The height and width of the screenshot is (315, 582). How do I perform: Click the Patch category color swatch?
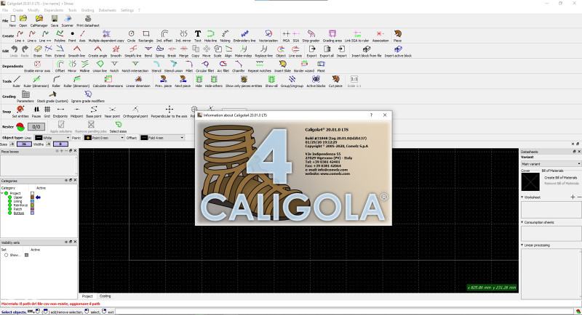(x=32, y=209)
